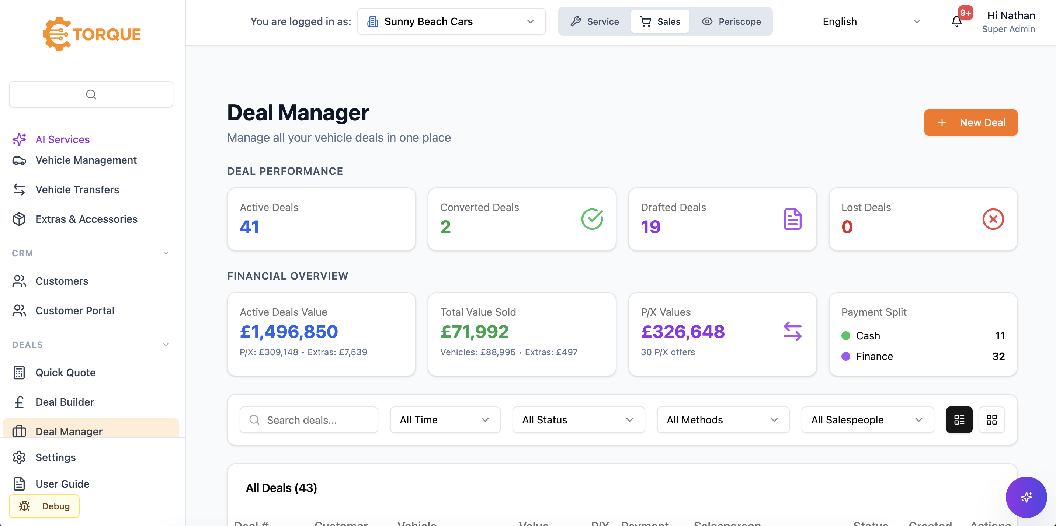The image size is (1056, 526).
Task: Click the Vehicle Transfers arrows icon
Action: (x=19, y=189)
